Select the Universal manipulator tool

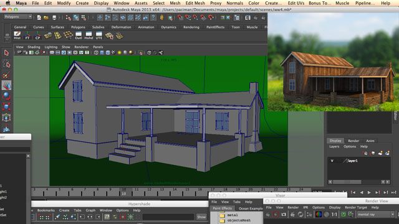click(x=6, y=118)
